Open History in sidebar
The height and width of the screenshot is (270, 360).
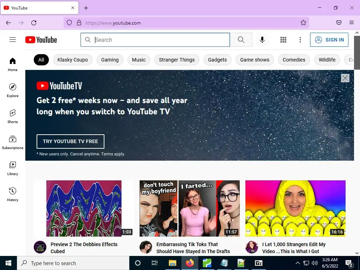tap(13, 194)
